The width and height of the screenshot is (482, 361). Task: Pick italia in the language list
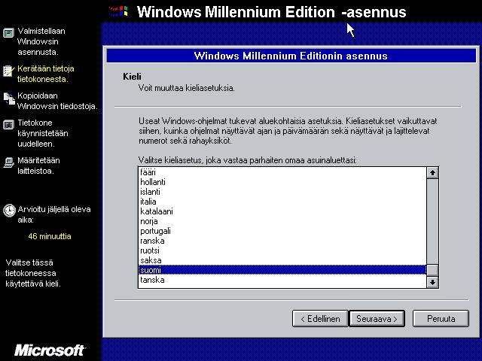click(282, 202)
